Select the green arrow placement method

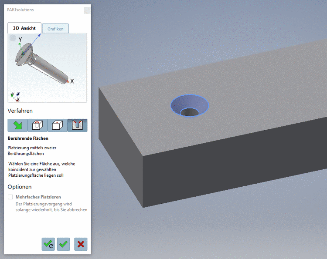click(x=17, y=125)
